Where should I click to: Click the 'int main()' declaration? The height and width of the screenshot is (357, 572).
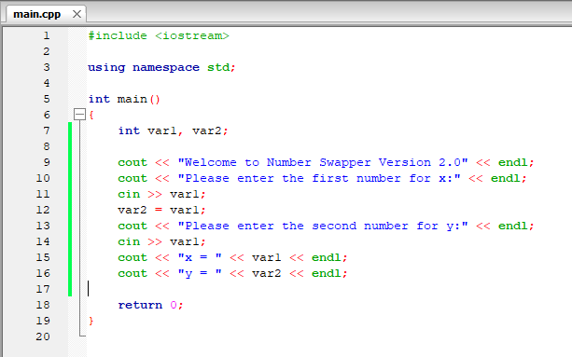(124, 99)
